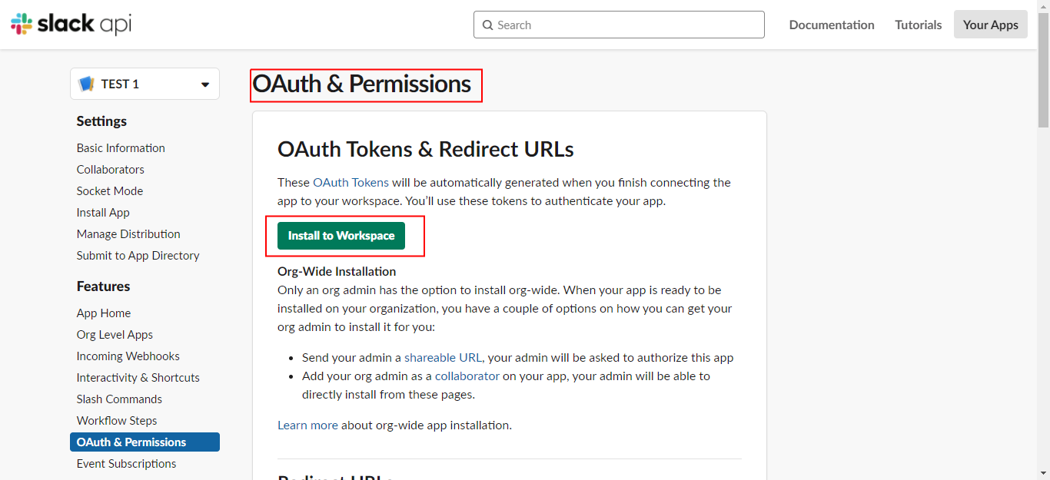The height and width of the screenshot is (480, 1050).
Task: Open Tutorials in top navigation
Action: [918, 25]
